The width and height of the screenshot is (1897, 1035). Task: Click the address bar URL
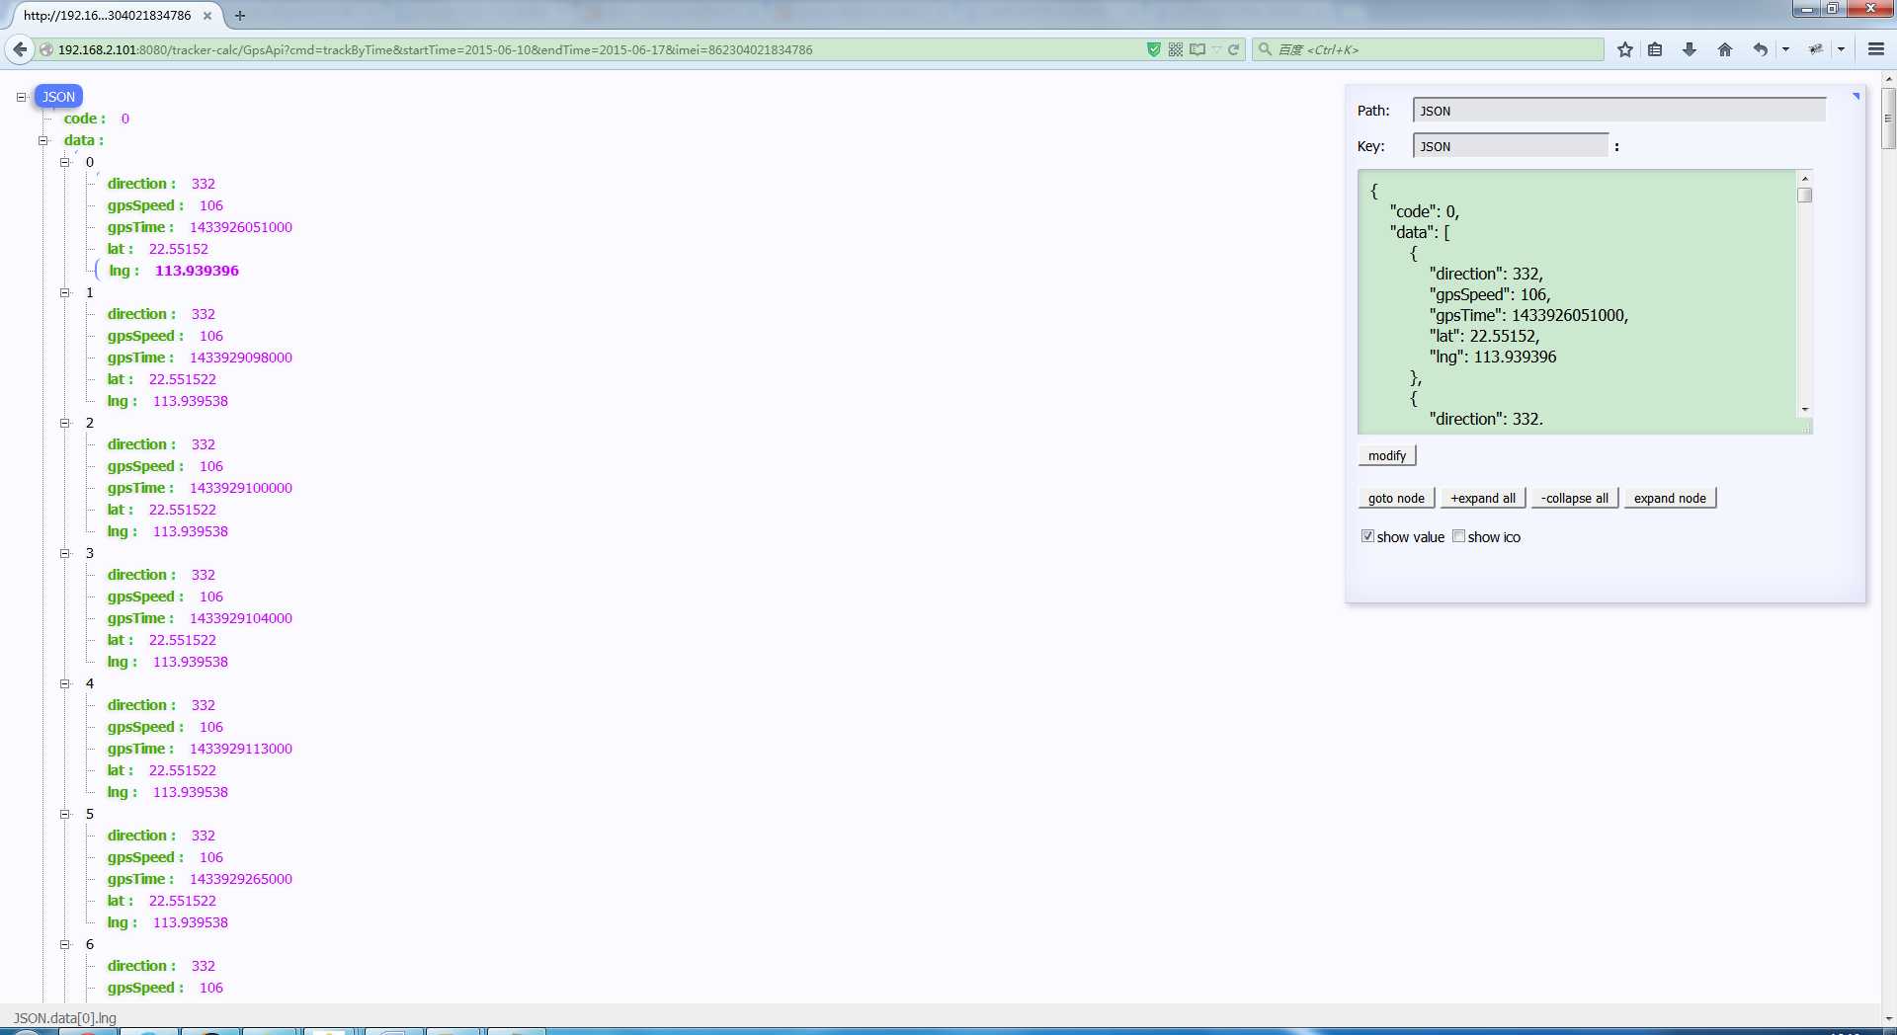click(x=435, y=49)
